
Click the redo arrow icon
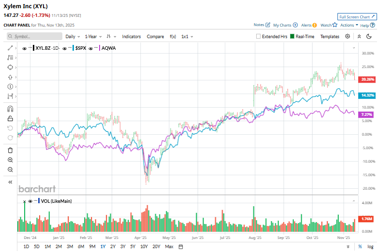[10, 138]
